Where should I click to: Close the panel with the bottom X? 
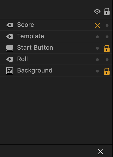point(101,152)
